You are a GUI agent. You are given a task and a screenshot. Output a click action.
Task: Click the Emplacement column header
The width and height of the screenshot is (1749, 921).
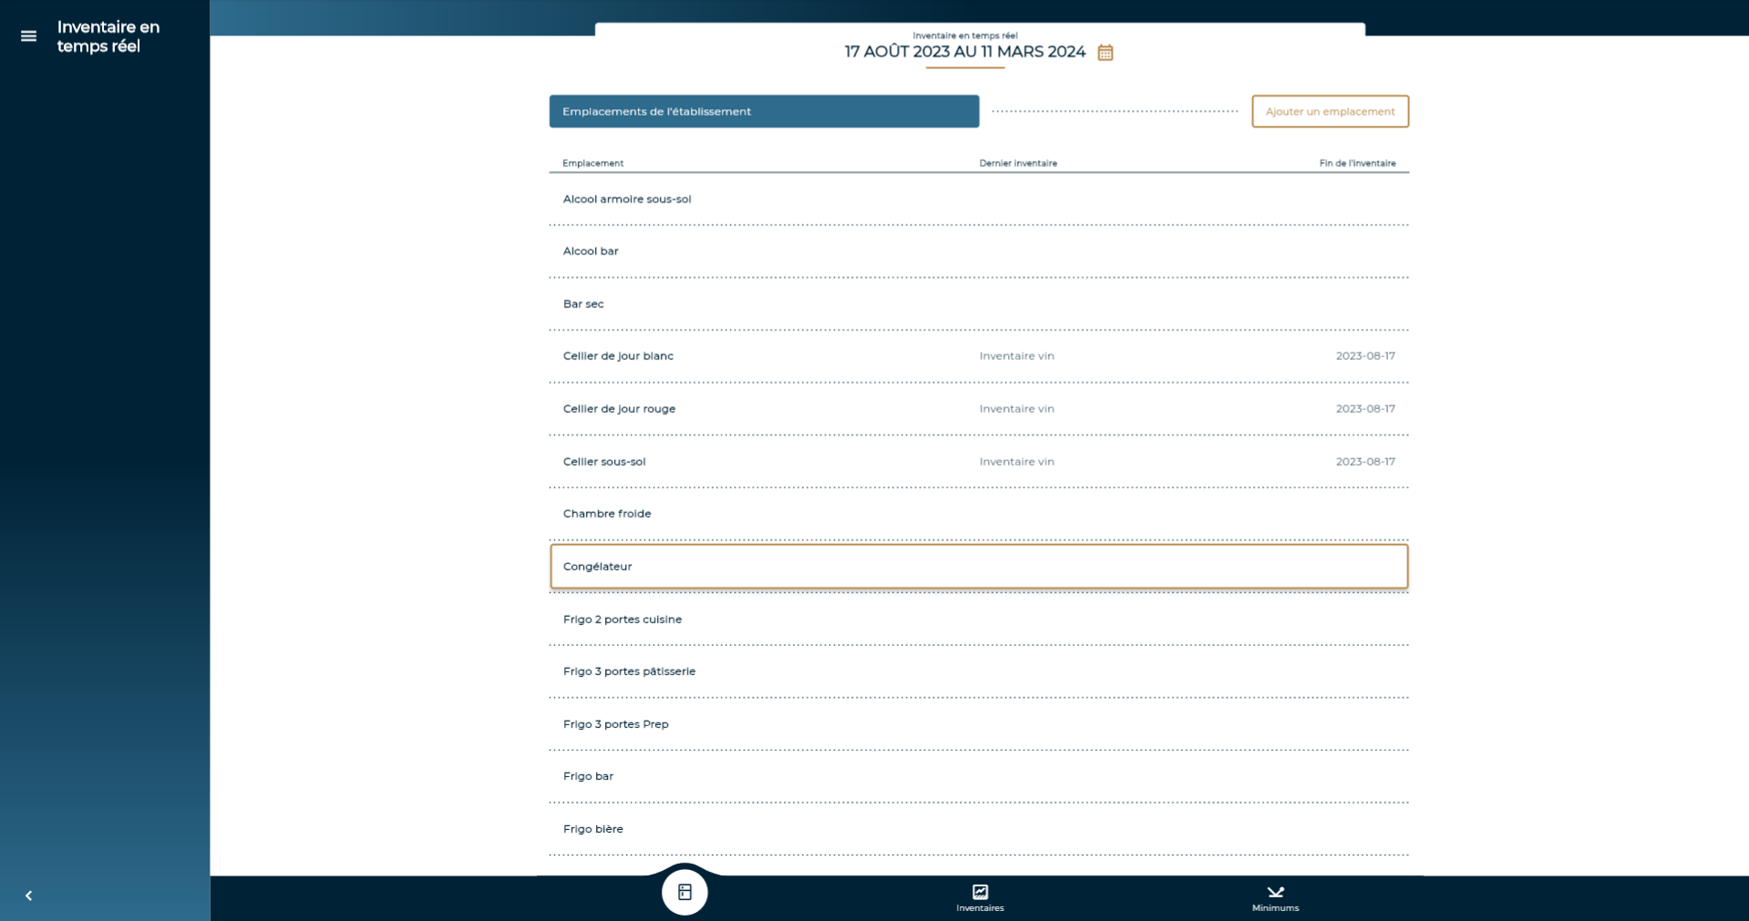(x=593, y=163)
